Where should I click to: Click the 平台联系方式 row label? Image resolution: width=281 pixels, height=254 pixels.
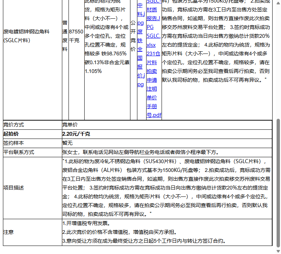click(19, 152)
